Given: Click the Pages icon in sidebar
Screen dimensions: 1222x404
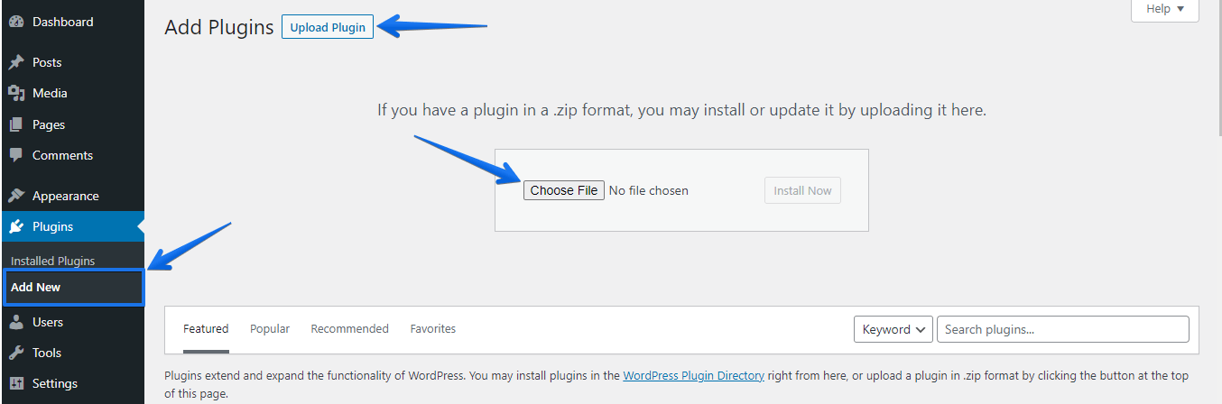Looking at the screenshot, I should (x=16, y=124).
